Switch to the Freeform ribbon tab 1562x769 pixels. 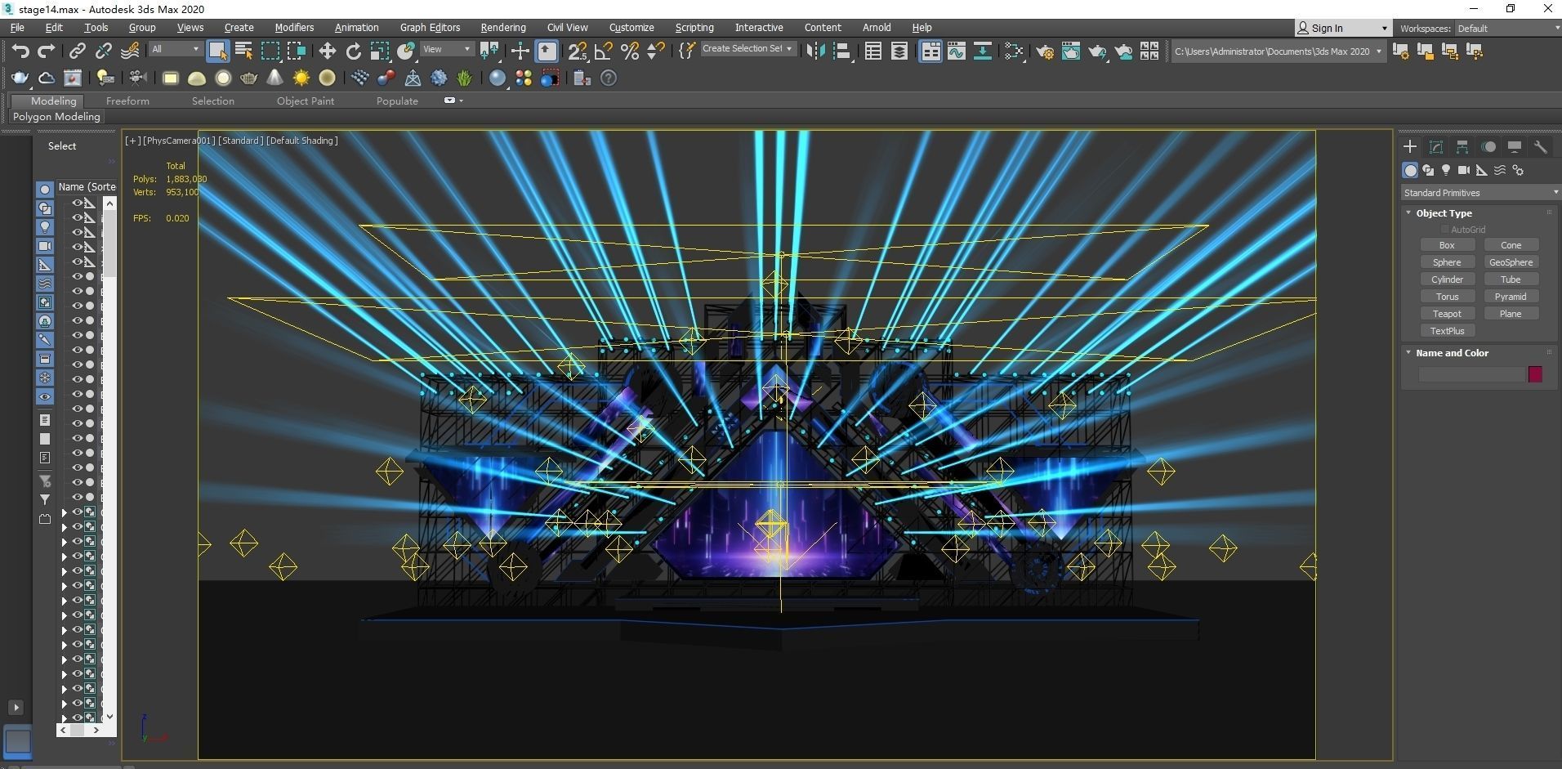[127, 101]
